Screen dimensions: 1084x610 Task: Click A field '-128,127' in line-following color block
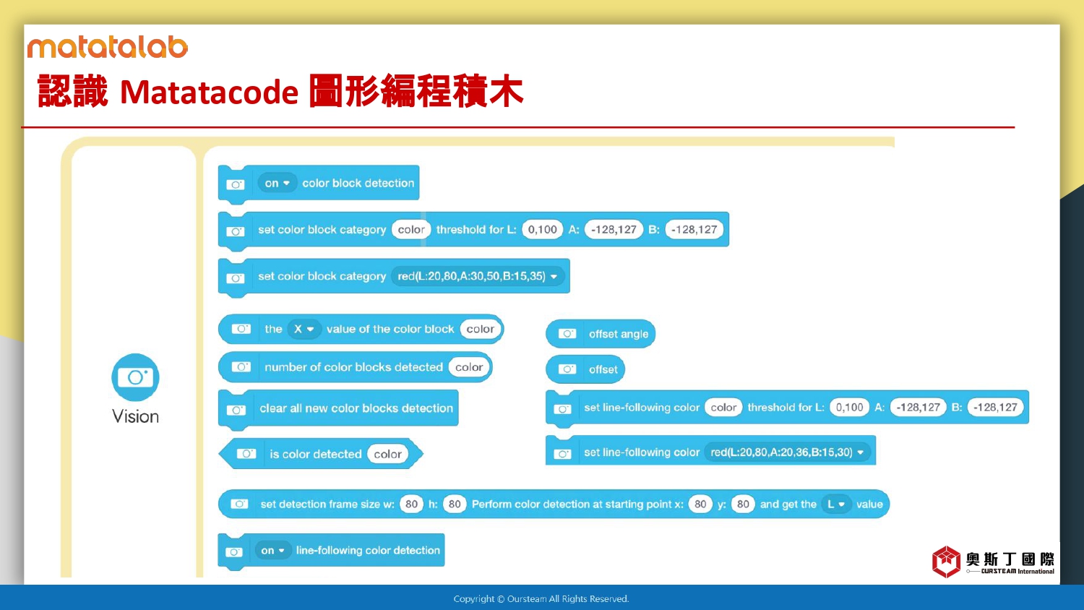[919, 407]
